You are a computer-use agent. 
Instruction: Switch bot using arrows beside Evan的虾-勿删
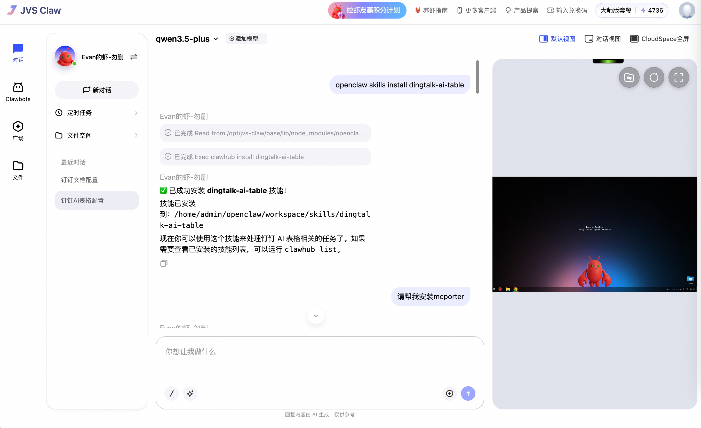tap(134, 57)
